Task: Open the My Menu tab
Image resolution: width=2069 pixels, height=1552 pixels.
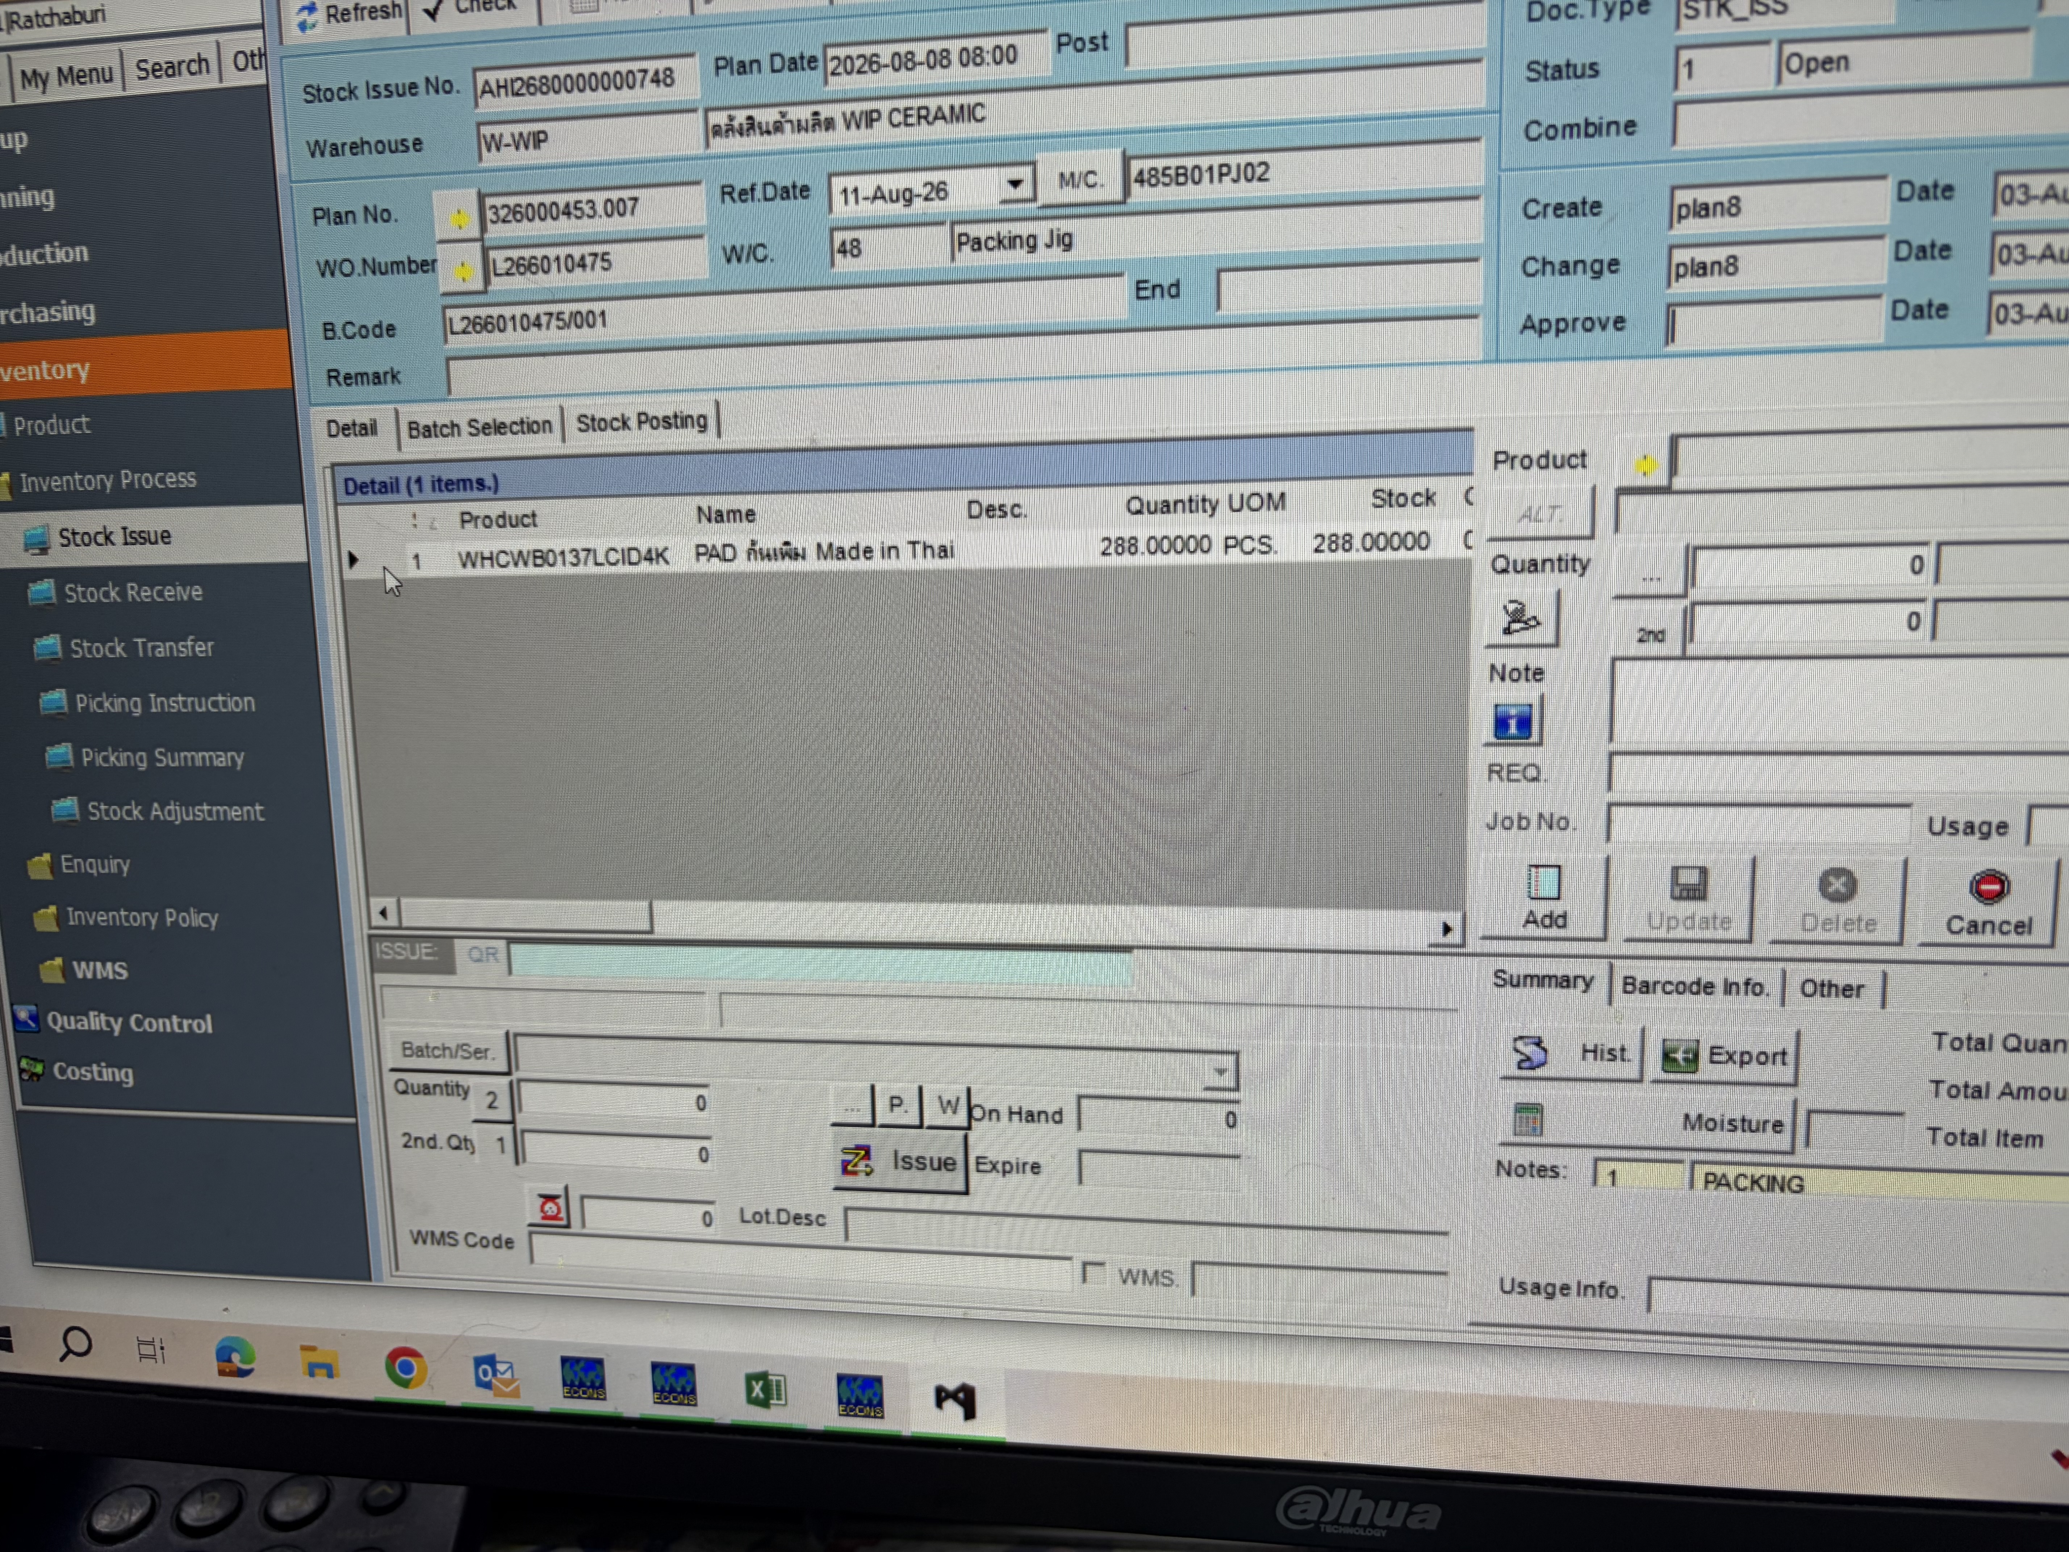Action: pos(66,76)
